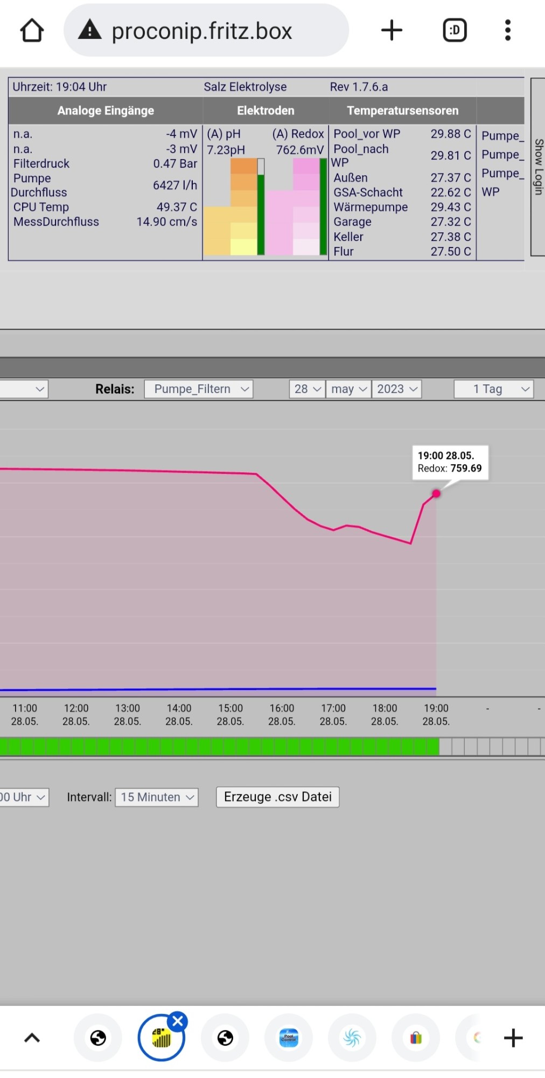Click the 7.23pH reading
Screen dimensions: 545x1078
[226, 150]
